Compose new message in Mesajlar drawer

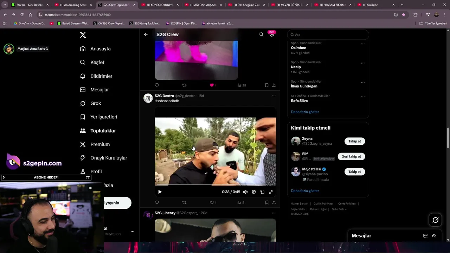click(x=425, y=236)
